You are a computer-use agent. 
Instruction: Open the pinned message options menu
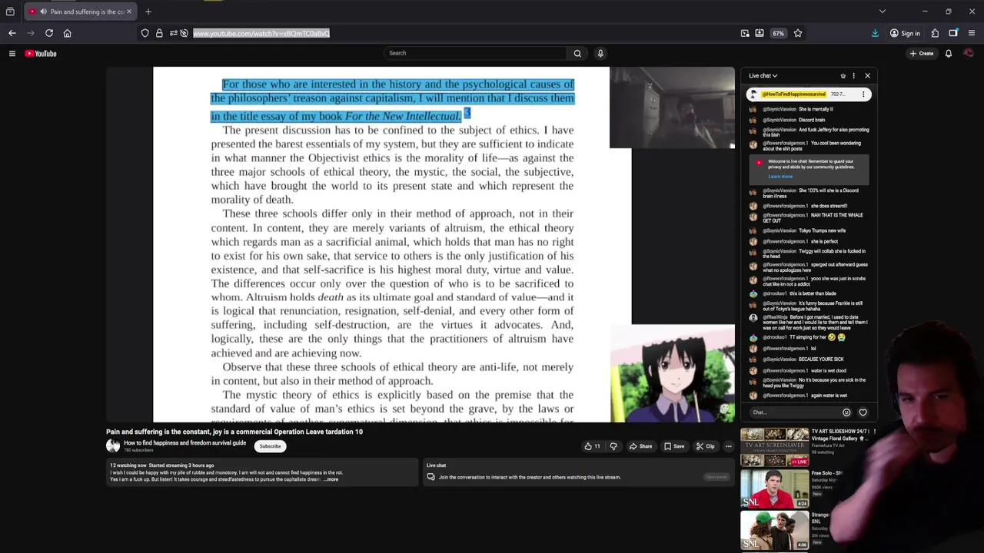[863, 94]
